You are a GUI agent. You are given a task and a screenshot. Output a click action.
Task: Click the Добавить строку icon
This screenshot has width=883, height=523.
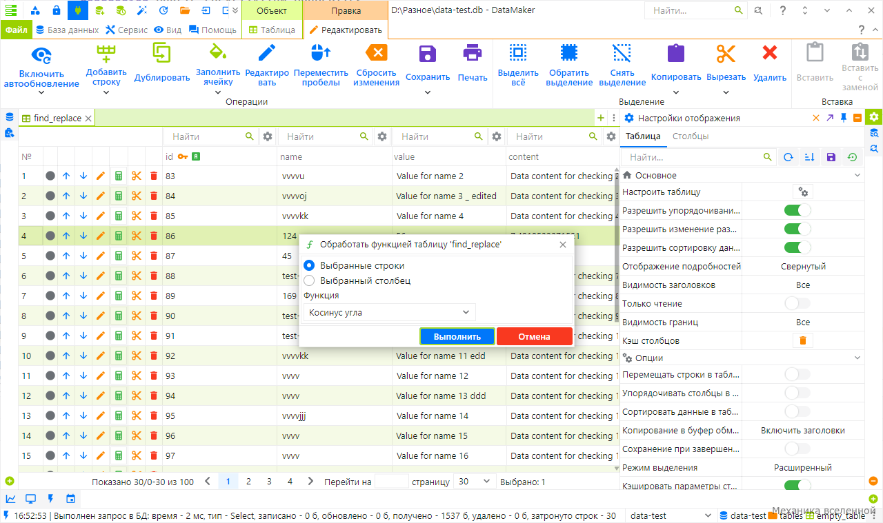point(106,54)
